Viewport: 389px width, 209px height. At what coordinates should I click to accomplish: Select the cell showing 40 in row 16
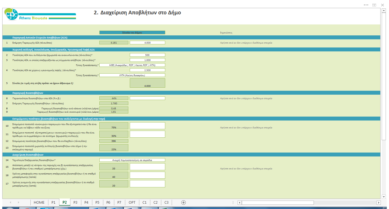click(114, 175)
